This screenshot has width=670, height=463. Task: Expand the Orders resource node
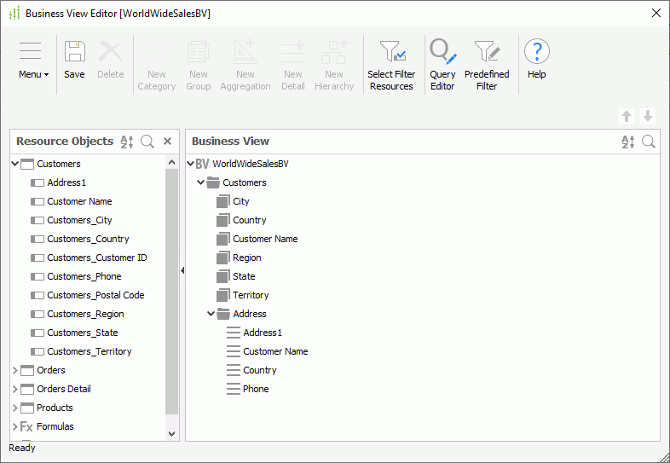(14, 370)
